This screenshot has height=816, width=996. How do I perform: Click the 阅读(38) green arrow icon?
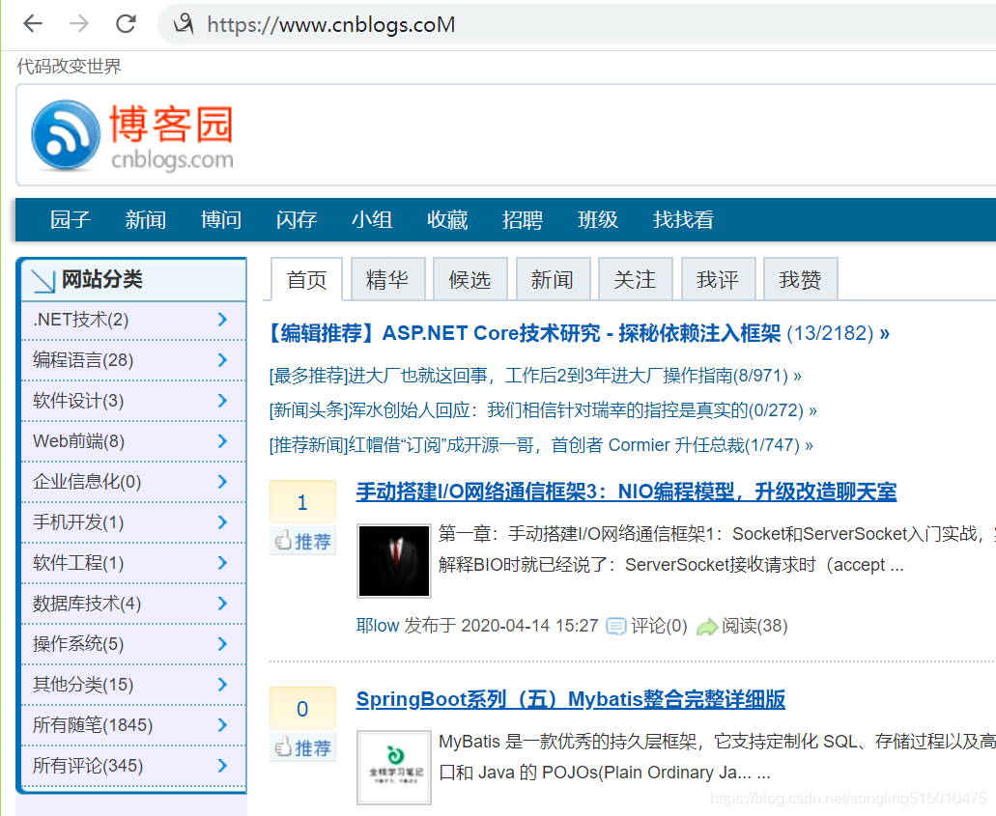tap(707, 627)
